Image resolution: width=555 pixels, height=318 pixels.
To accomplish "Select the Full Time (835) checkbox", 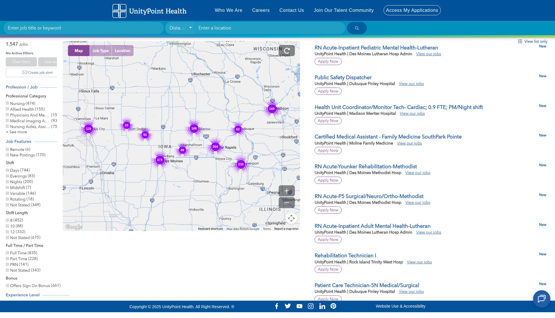I will (x=8, y=253).
